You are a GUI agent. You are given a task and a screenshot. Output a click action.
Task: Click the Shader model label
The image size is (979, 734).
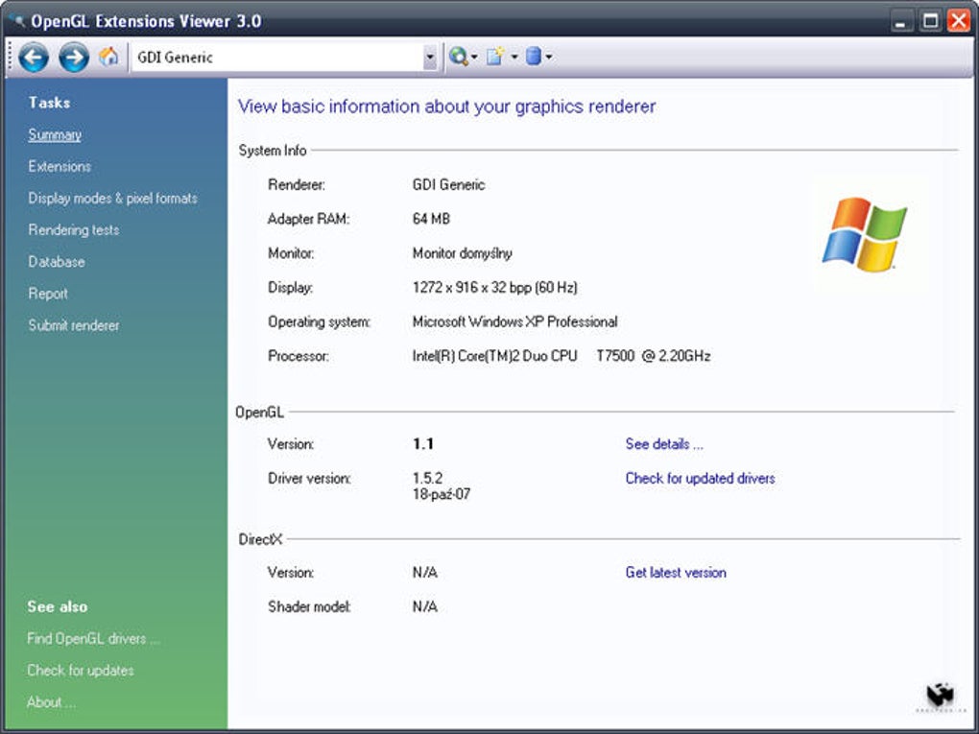tap(309, 606)
